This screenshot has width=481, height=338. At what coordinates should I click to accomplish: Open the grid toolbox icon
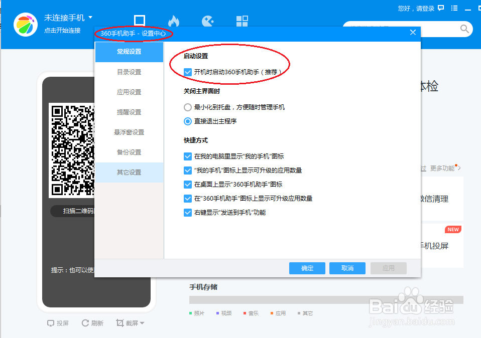click(242, 21)
